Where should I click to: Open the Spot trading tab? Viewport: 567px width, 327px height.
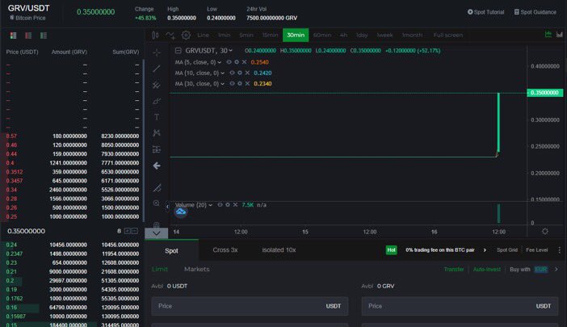coord(171,250)
